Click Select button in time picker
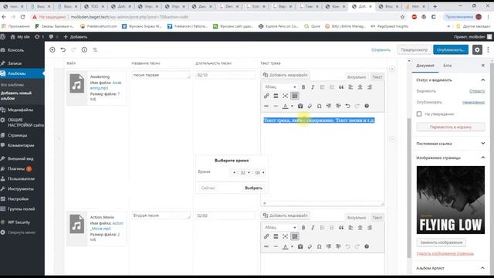This screenshot has width=494, height=278. click(x=254, y=188)
